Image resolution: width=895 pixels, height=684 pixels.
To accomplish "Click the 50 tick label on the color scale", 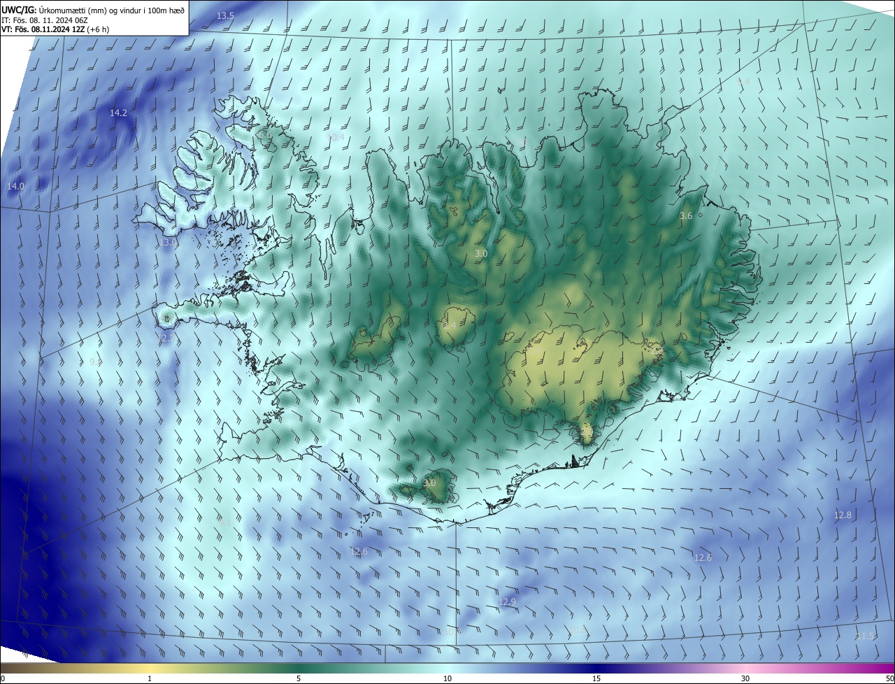I will (x=889, y=678).
